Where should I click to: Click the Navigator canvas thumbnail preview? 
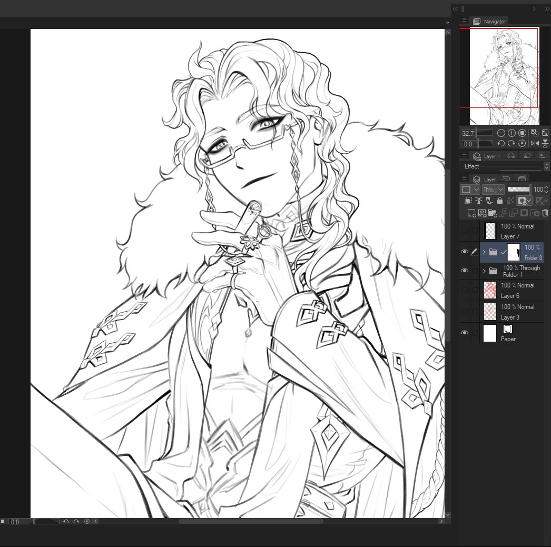(504, 76)
